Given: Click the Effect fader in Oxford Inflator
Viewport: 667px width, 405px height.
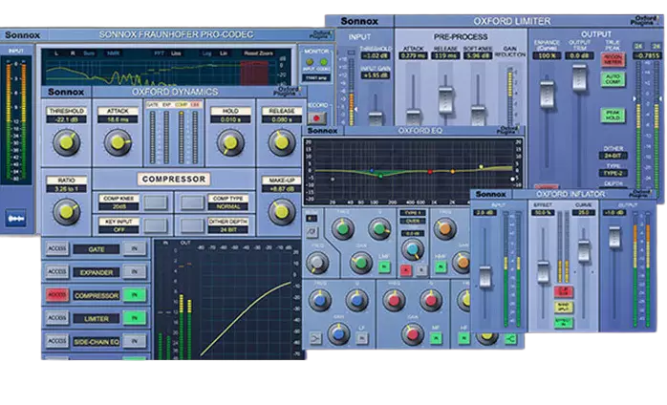Looking at the screenshot, I should tap(543, 272).
